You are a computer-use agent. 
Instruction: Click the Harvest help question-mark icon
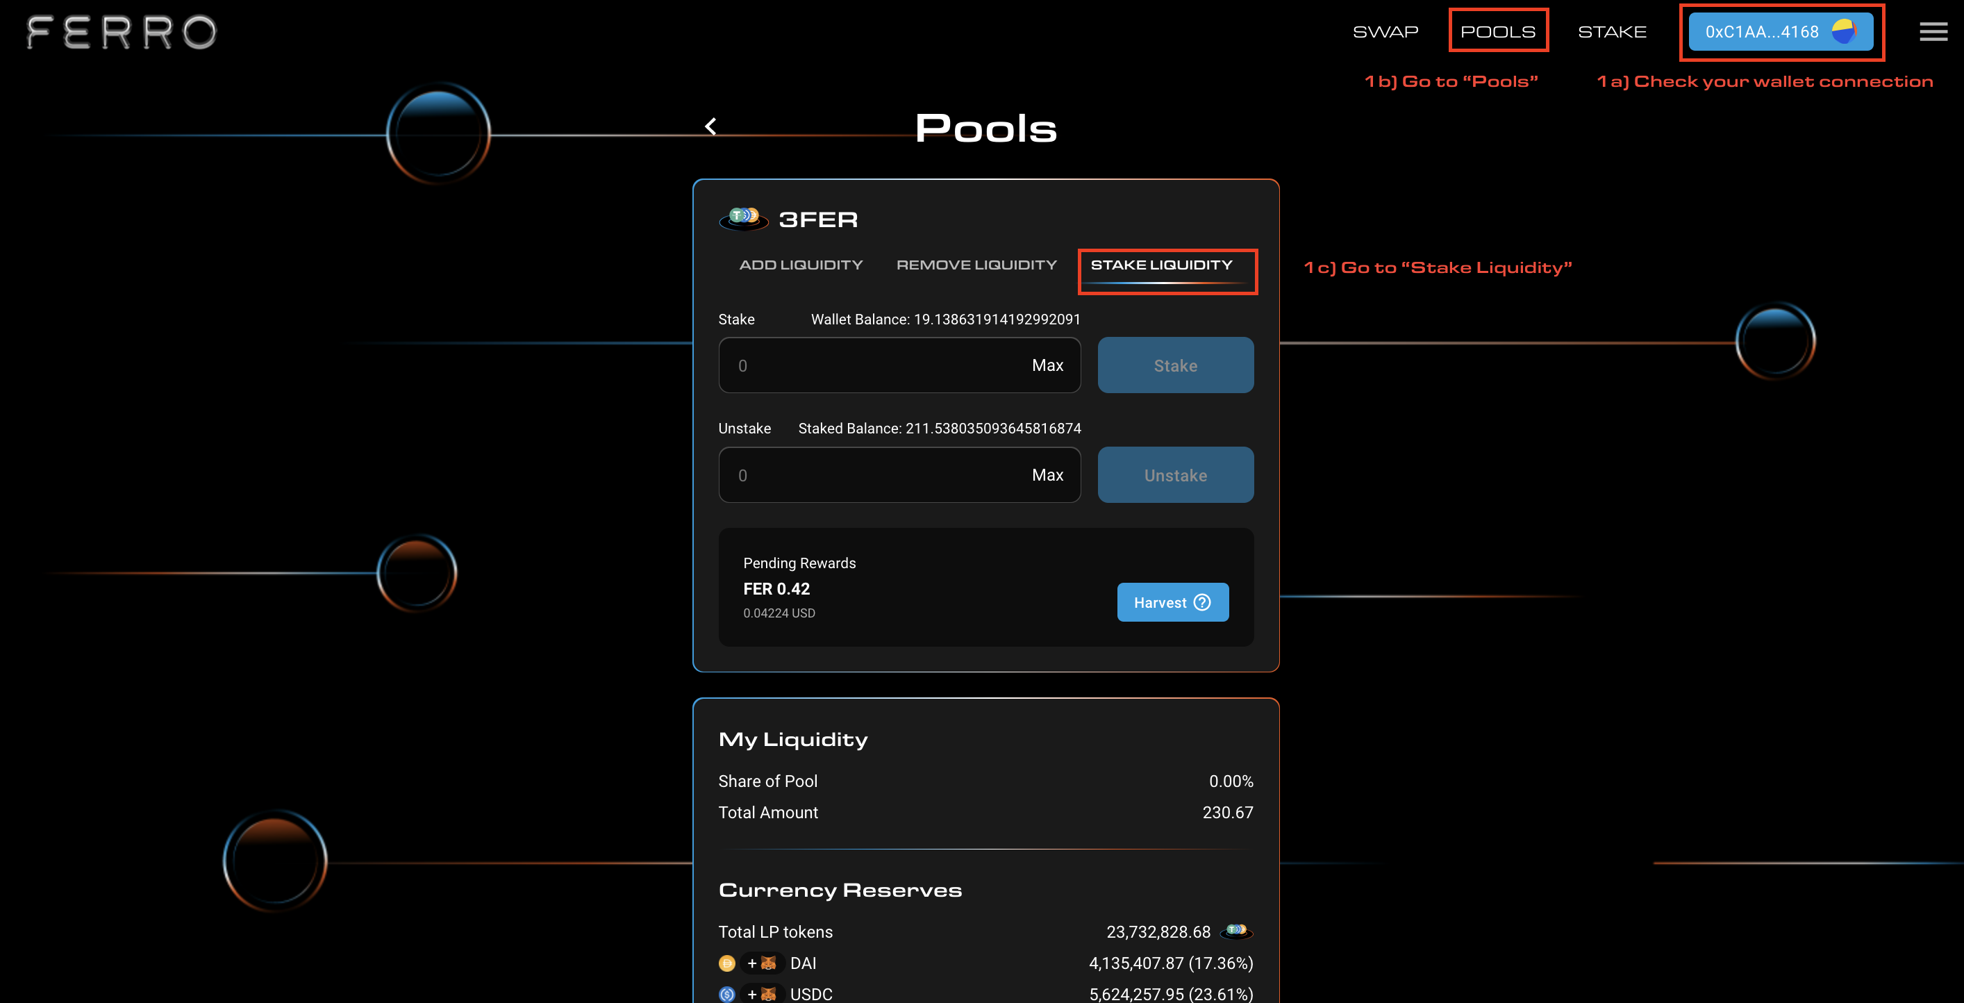coord(1202,602)
